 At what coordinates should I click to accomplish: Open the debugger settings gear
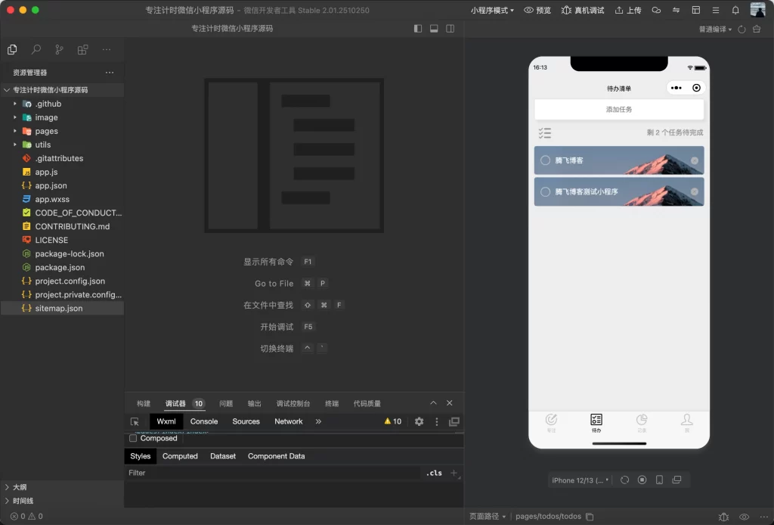pyautogui.click(x=420, y=422)
